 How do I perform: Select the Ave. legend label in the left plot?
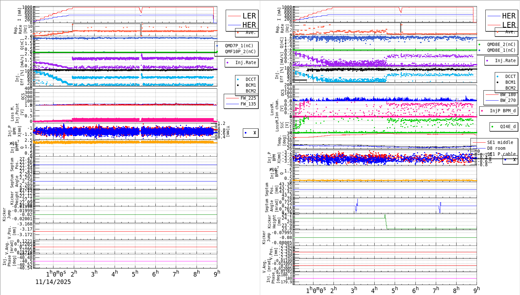[250, 32]
